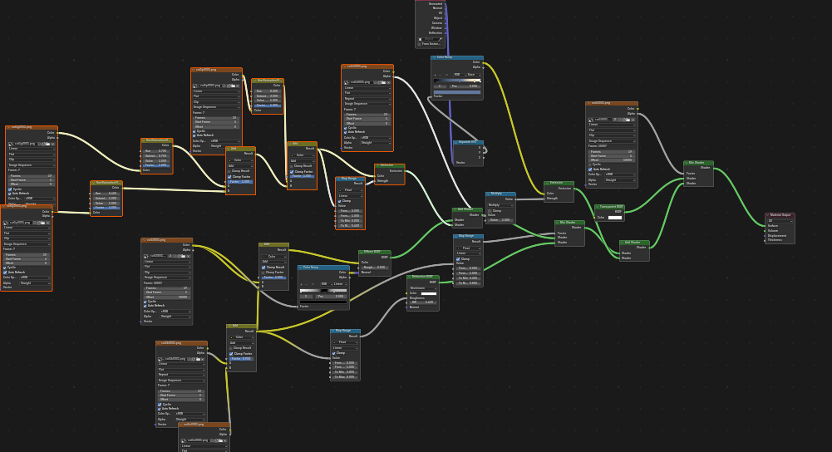Click the Emission node's output socket near center
Image resolution: width=832 pixels, height=452 pixels.
(x=405, y=170)
